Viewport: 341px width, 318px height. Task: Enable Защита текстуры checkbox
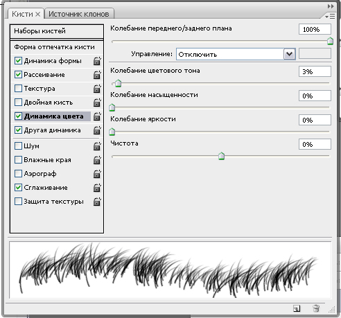coord(18,202)
